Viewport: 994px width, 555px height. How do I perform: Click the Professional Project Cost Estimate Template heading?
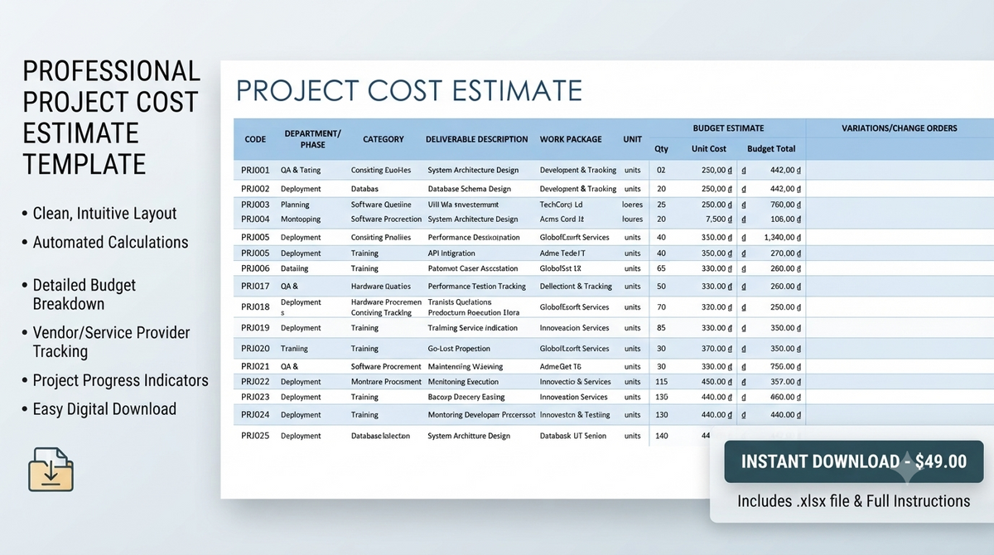(111, 117)
